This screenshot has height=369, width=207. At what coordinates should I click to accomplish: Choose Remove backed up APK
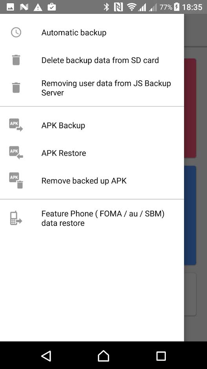(92, 181)
